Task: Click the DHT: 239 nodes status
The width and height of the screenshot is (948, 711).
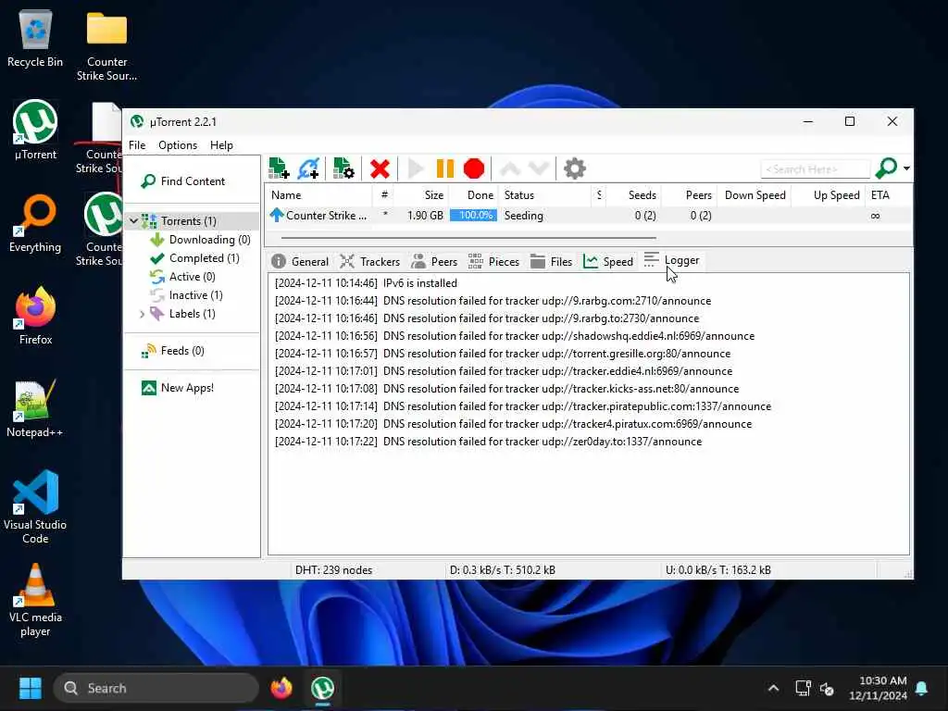Action: click(x=333, y=569)
